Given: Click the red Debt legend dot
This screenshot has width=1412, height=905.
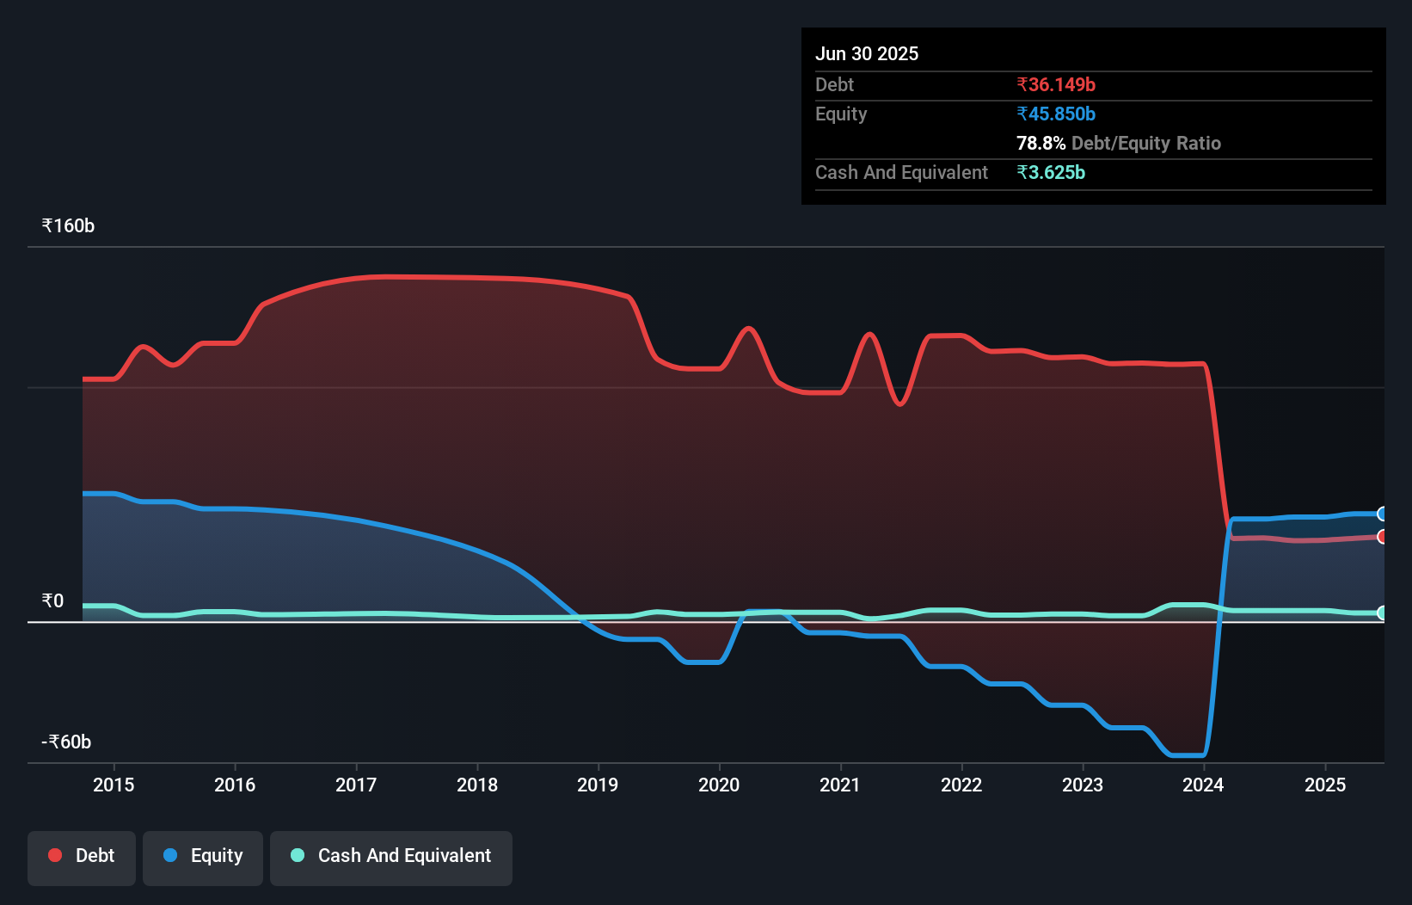Looking at the screenshot, I should (x=54, y=855).
